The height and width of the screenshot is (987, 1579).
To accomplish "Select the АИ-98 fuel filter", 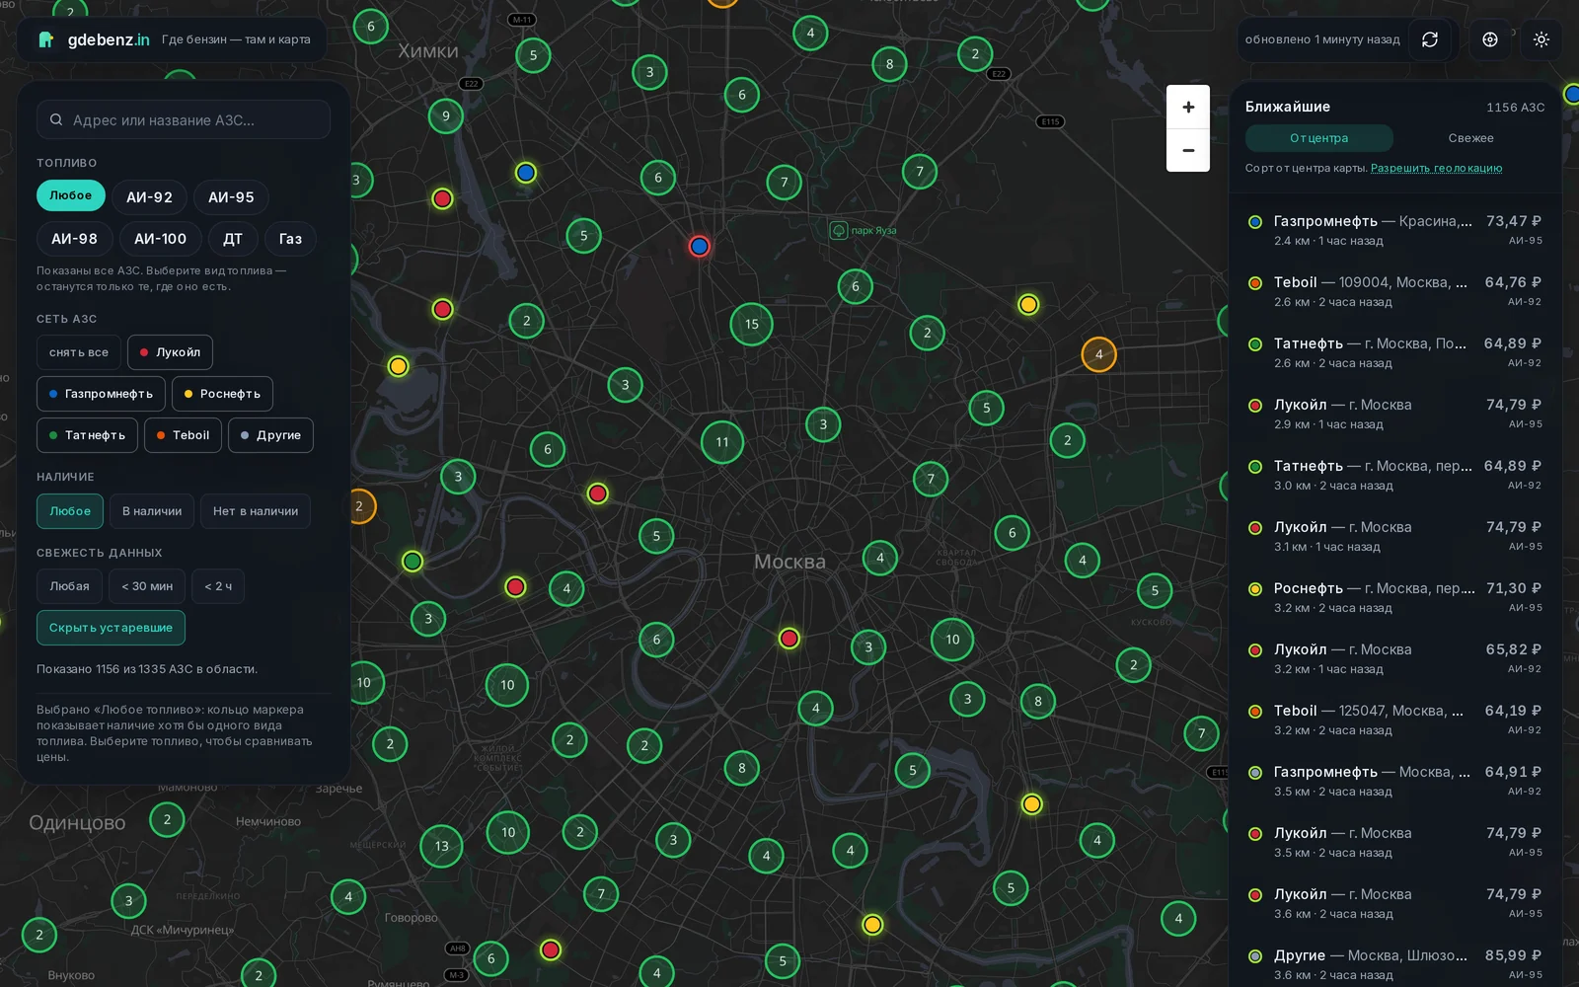I will click(x=75, y=239).
